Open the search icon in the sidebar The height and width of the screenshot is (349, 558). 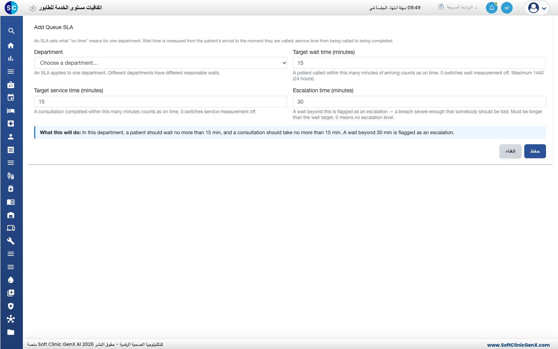point(11,31)
